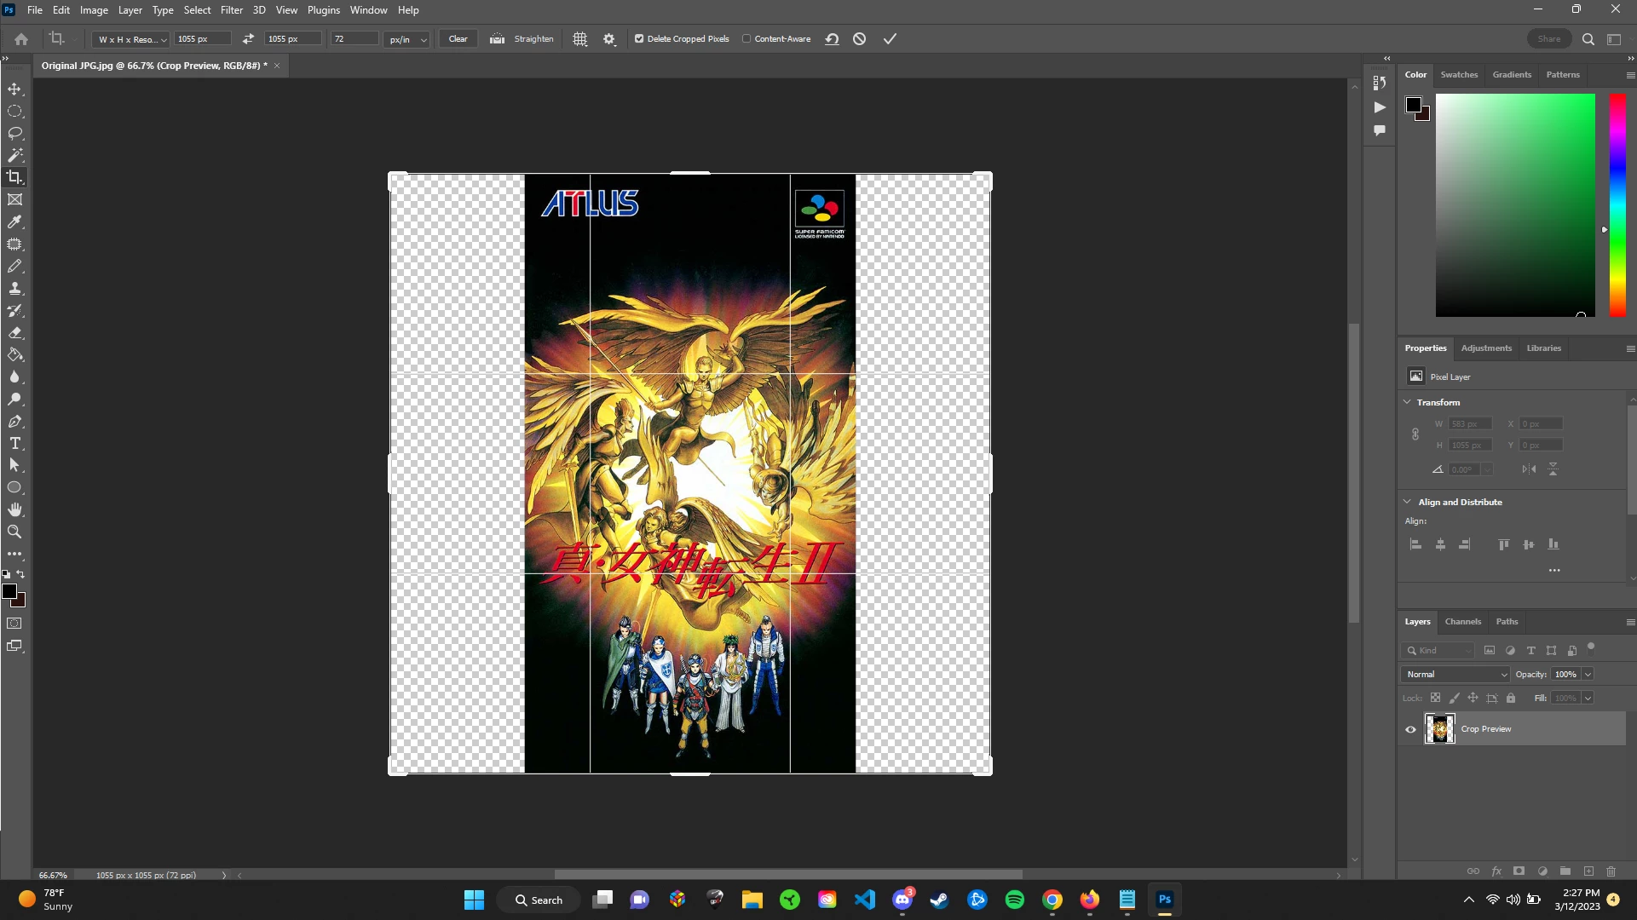Open Spotify from the taskbar
The height and width of the screenshot is (920, 1637).
[1014, 900]
